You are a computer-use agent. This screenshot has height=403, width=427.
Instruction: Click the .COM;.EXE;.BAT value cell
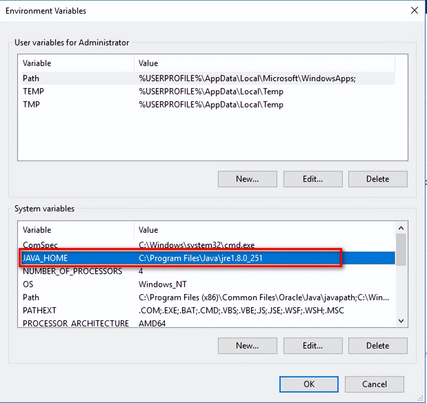pos(241,310)
